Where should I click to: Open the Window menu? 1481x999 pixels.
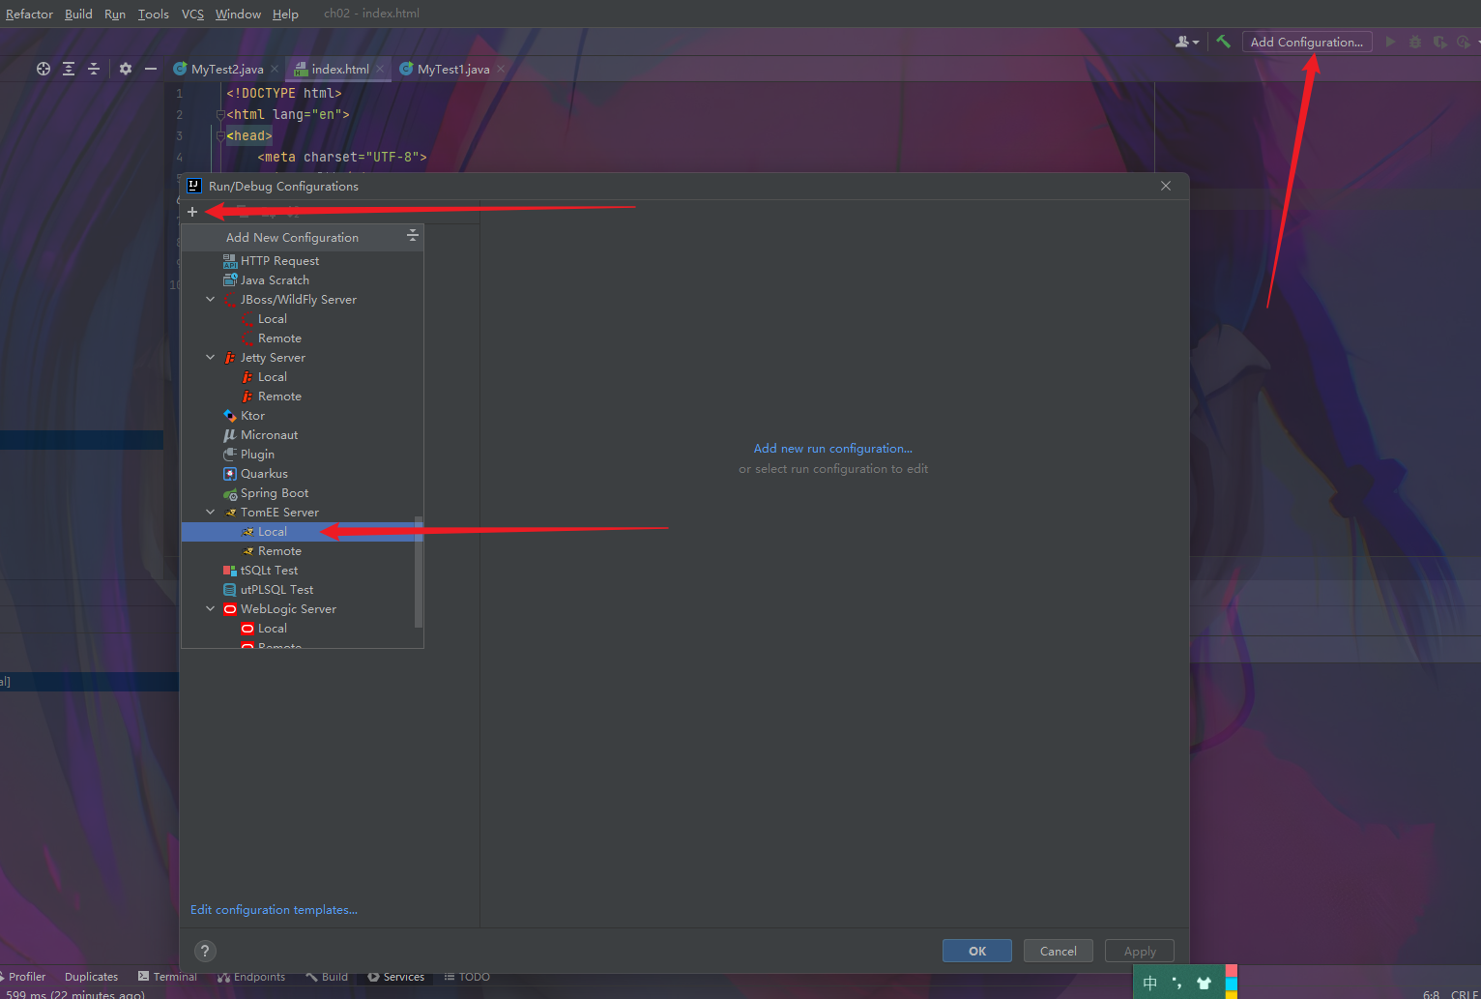point(238,14)
